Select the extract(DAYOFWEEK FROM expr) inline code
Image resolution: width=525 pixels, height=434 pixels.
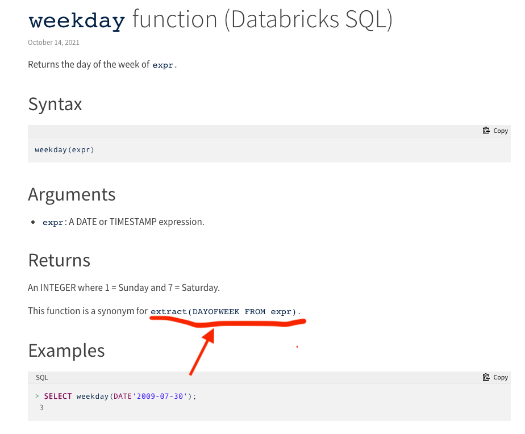pos(223,311)
